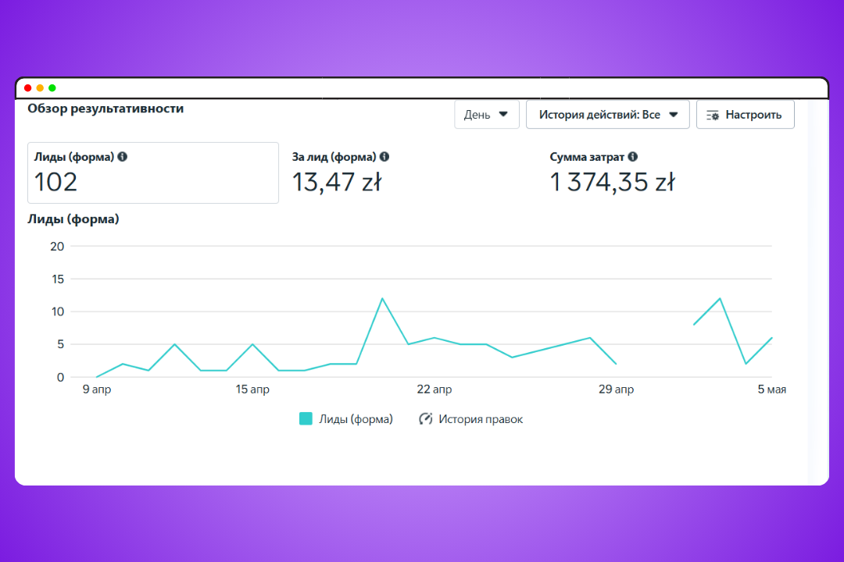The width and height of the screenshot is (844, 562).
Task: Toggle Лиды (форма) series in legend
Action: click(x=346, y=419)
